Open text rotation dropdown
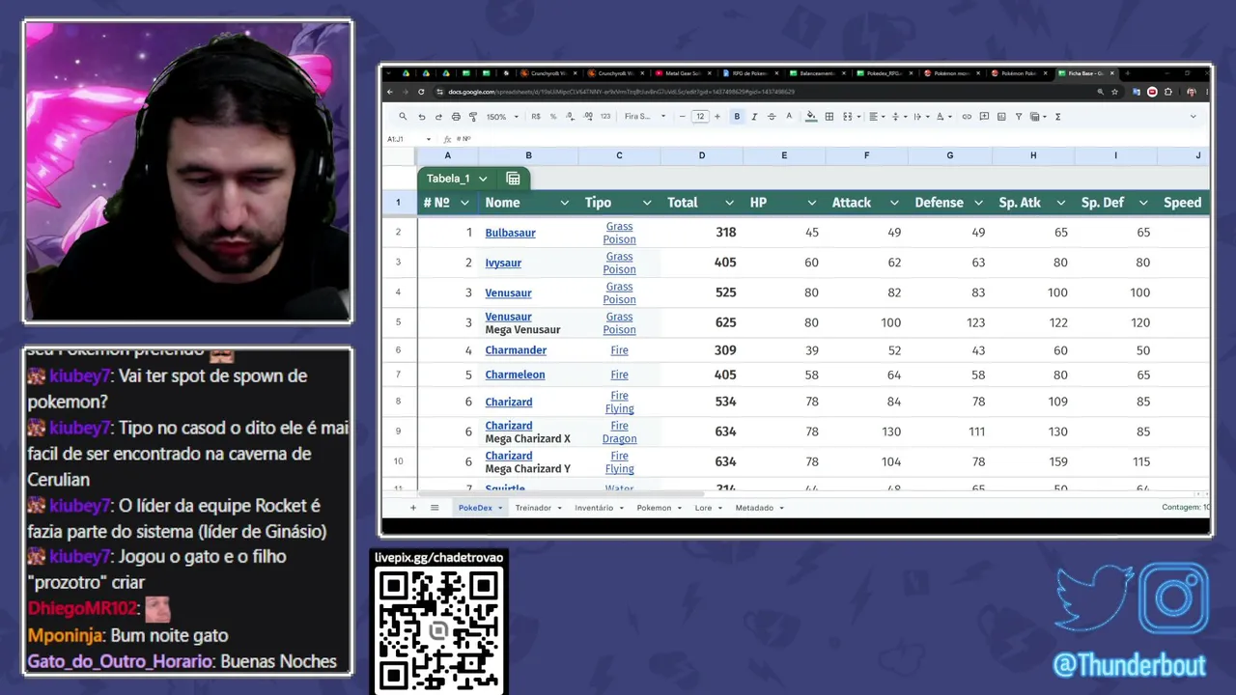The height and width of the screenshot is (695, 1236). (x=943, y=117)
